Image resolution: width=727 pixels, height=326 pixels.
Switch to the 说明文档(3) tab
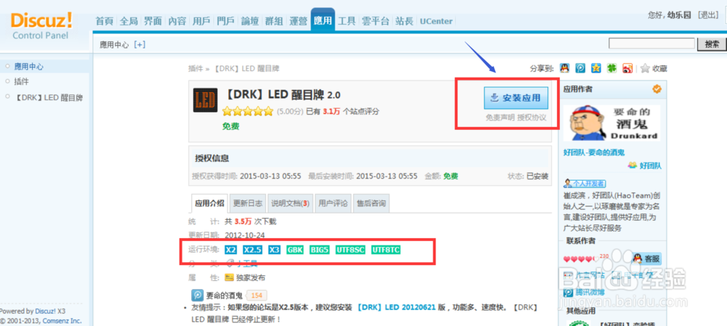pyautogui.click(x=290, y=203)
